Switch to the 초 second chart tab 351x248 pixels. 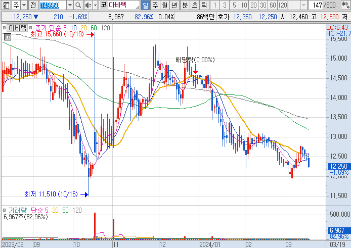tap(195, 5)
